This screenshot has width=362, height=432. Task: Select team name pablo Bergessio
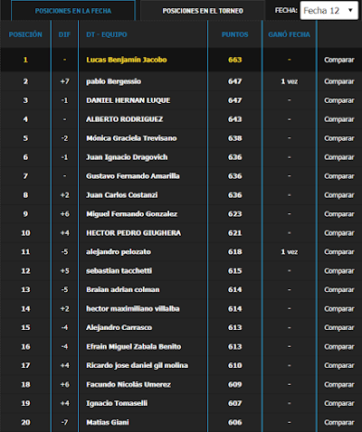click(x=113, y=81)
